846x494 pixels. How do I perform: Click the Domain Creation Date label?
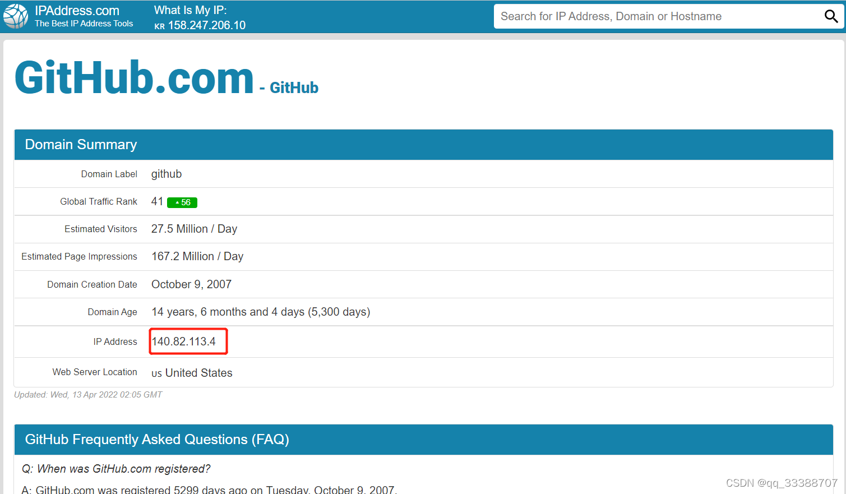[x=92, y=284]
